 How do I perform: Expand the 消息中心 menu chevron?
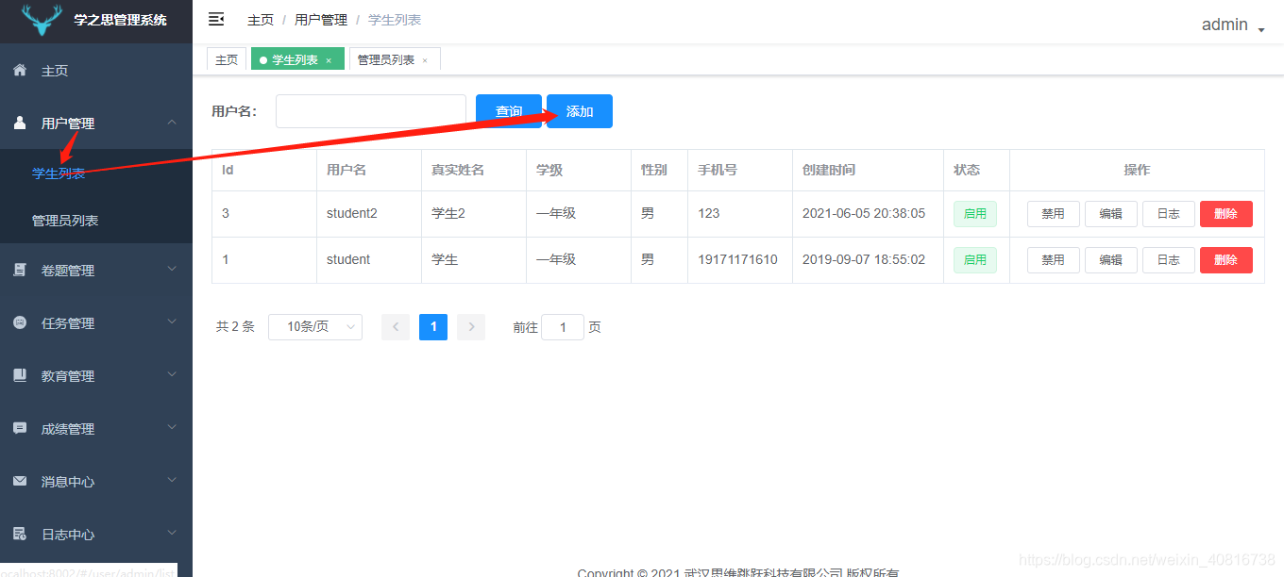pos(172,480)
